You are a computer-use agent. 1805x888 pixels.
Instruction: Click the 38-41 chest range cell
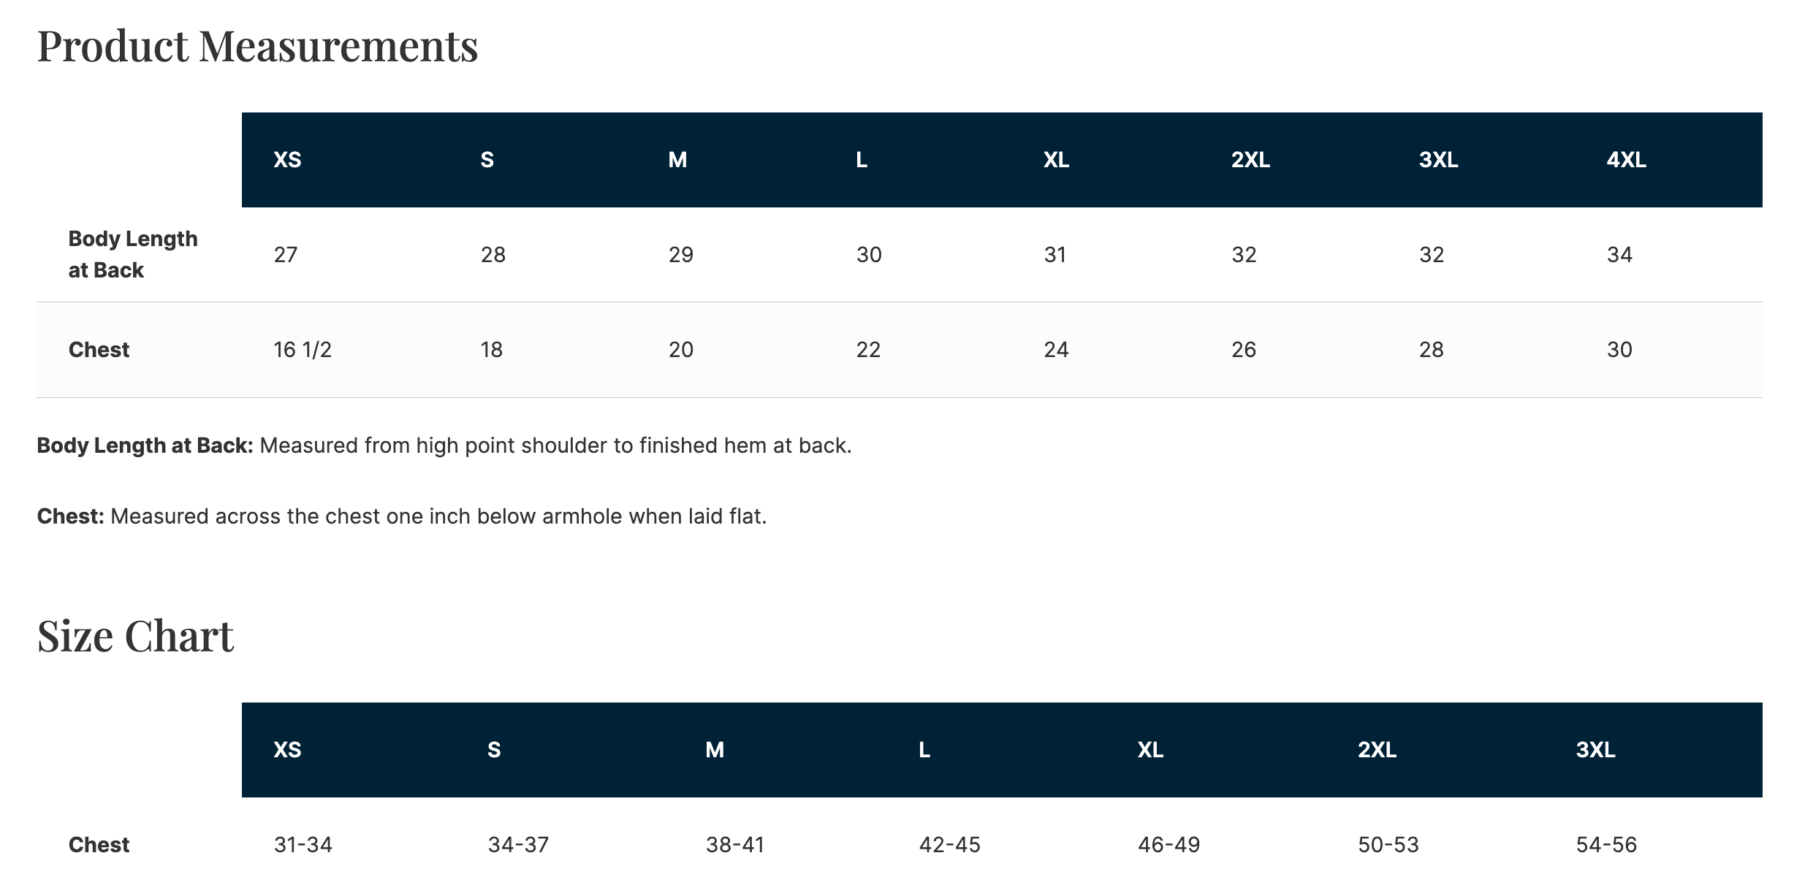click(x=734, y=845)
